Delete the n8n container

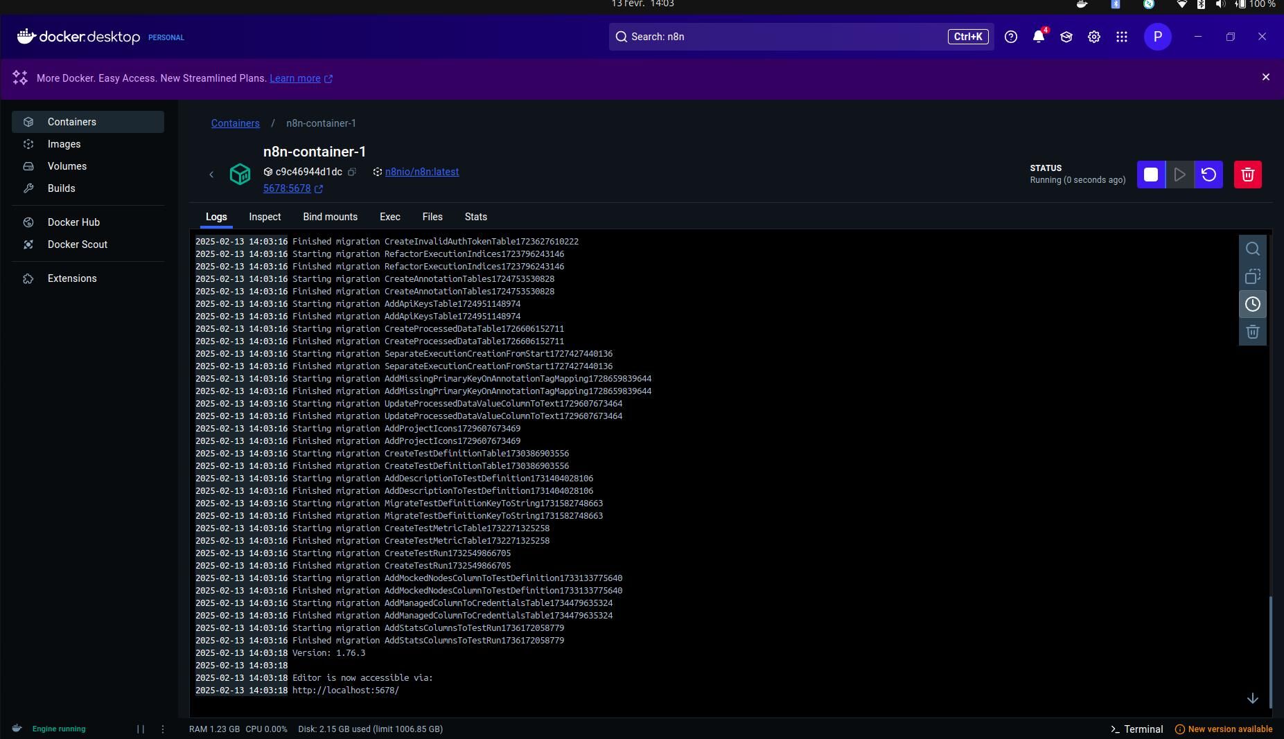[1247, 175]
